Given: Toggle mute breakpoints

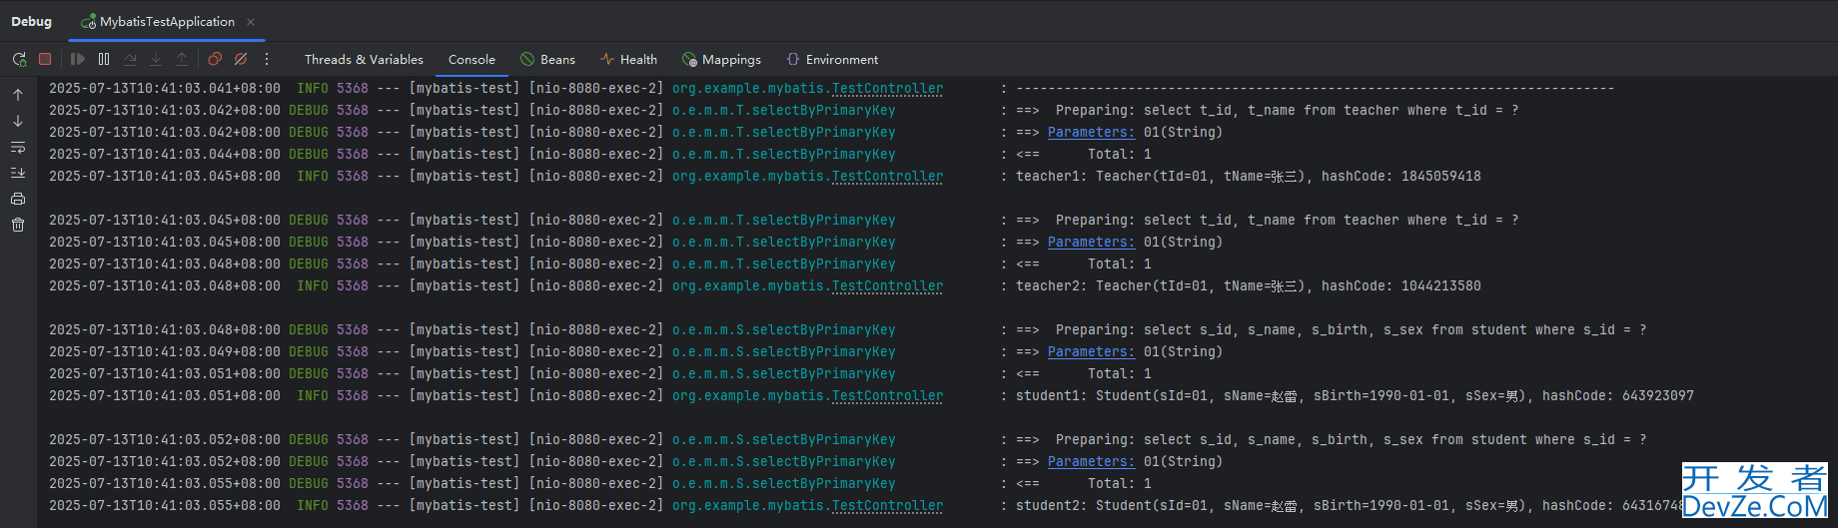Looking at the screenshot, I should point(241,59).
